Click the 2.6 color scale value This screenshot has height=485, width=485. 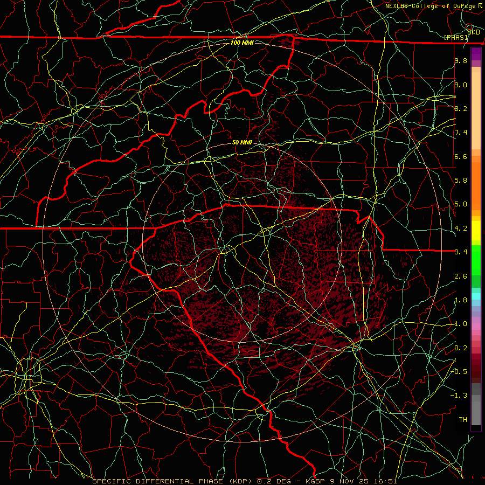(461, 276)
